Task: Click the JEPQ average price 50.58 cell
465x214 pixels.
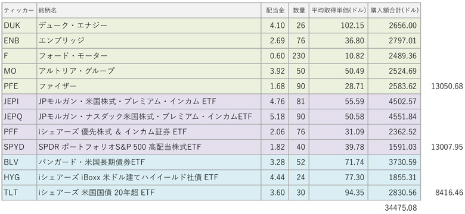Action: tap(339, 117)
